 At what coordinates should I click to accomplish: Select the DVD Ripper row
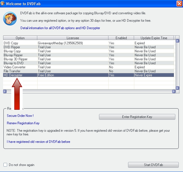tap(89, 47)
